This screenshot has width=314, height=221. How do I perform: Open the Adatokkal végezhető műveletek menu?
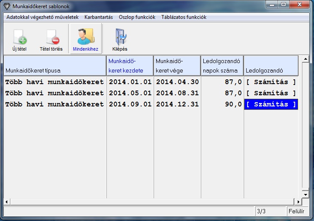pos(42,18)
